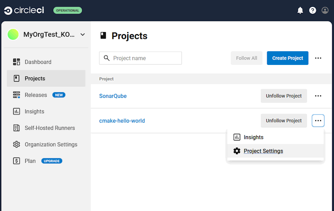Screen dimensions: 334x211
Task: Click the CircleCI logo
Action: [x=24, y=10]
